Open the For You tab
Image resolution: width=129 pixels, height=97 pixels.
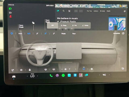click(89, 11)
